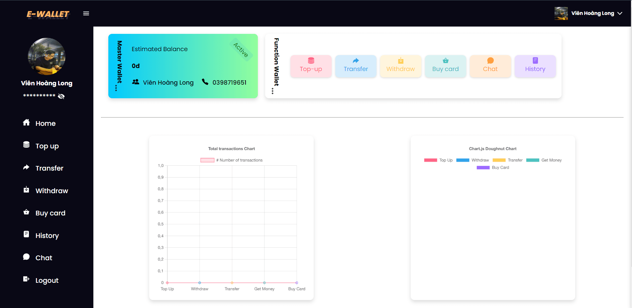This screenshot has height=308, width=632.
Task: Click the Total transactions Chart title
Action: pyautogui.click(x=232, y=149)
